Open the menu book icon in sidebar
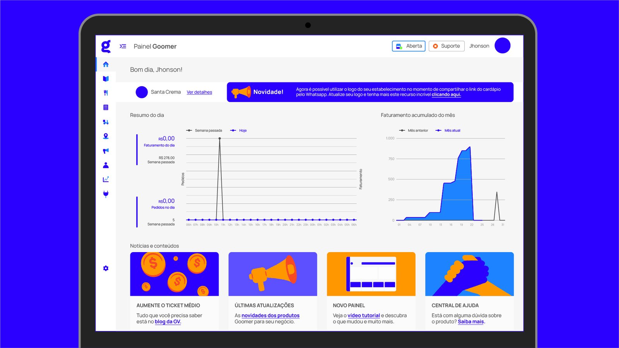 click(x=106, y=78)
